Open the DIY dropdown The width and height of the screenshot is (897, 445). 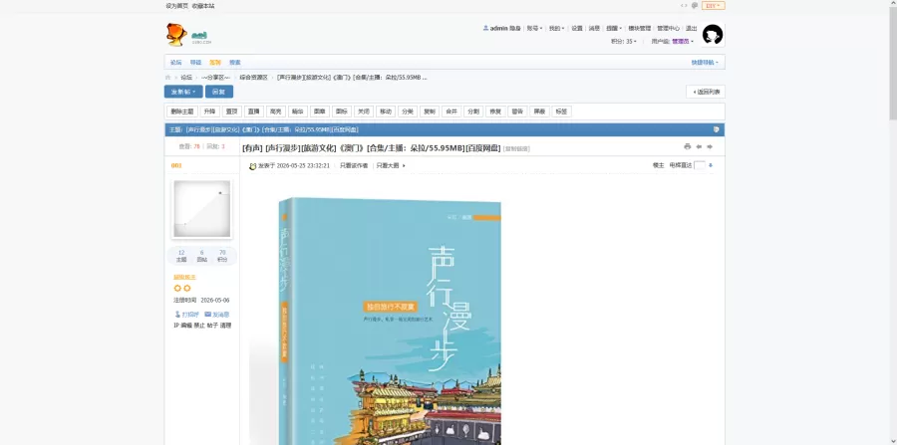point(714,6)
